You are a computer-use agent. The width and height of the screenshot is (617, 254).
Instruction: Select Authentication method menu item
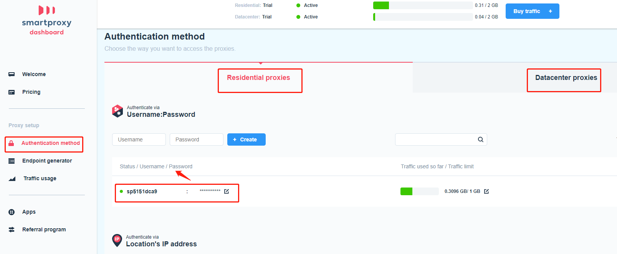pos(51,143)
